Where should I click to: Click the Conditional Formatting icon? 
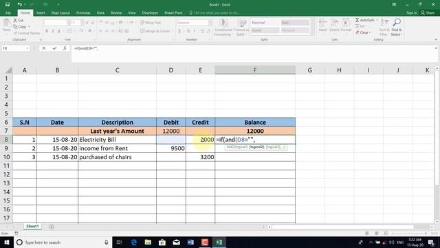coord(223,23)
